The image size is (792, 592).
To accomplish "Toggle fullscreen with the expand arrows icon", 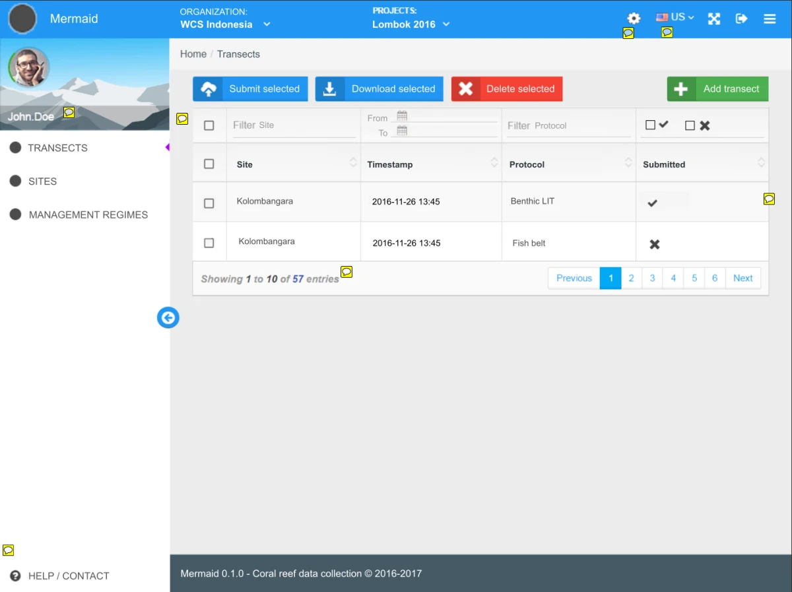I will click(x=714, y=18).
